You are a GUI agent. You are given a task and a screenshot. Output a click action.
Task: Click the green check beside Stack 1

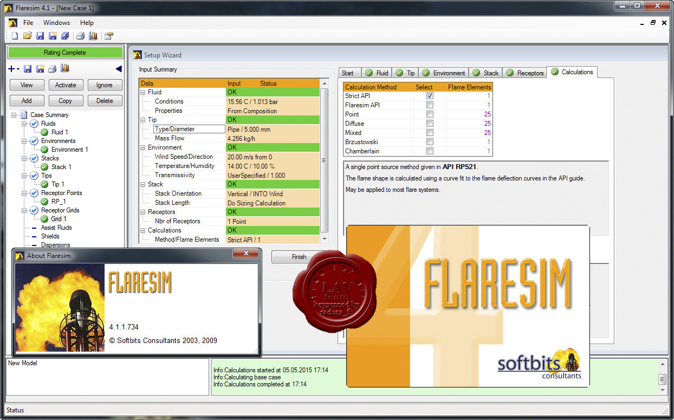[x=44, y=167]
